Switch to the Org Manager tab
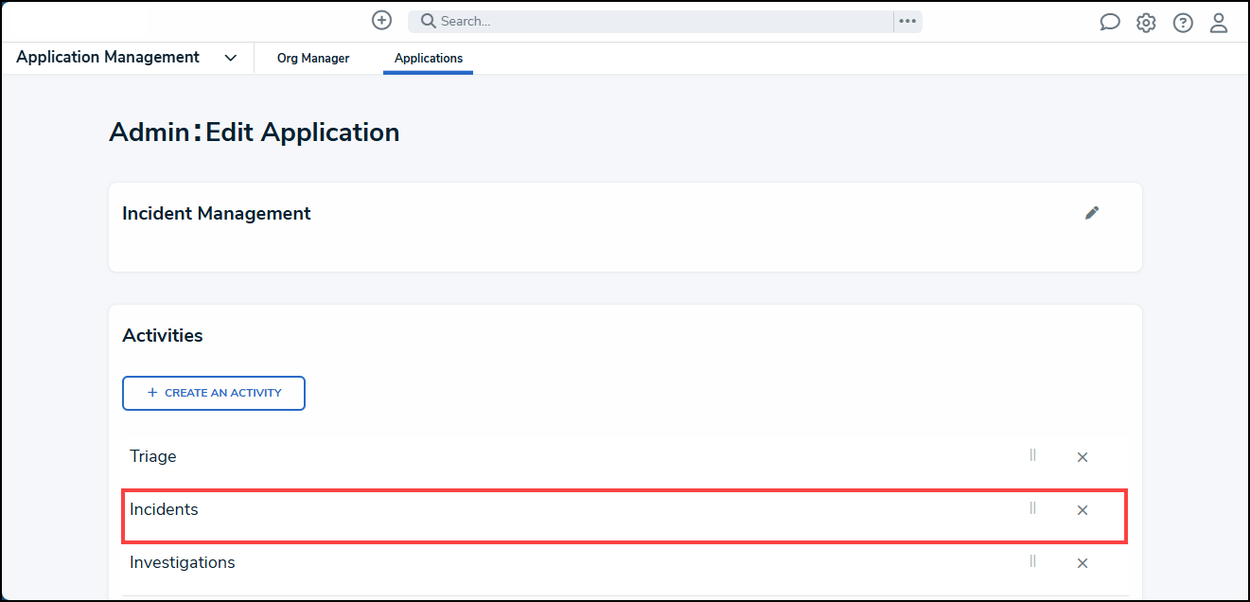The image size is (1250, 602). [x=313, y=59]
